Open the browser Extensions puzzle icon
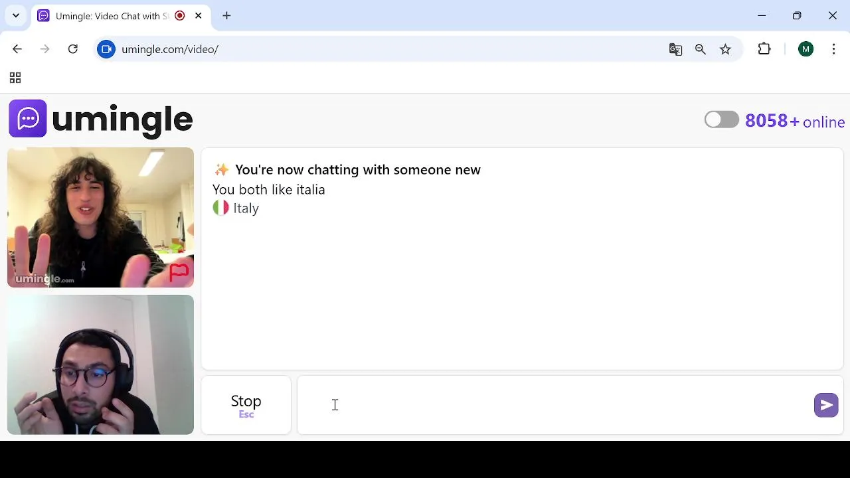The height and width of the screenshot is (478, 850). pyautogui.click(x=764, y=49)
